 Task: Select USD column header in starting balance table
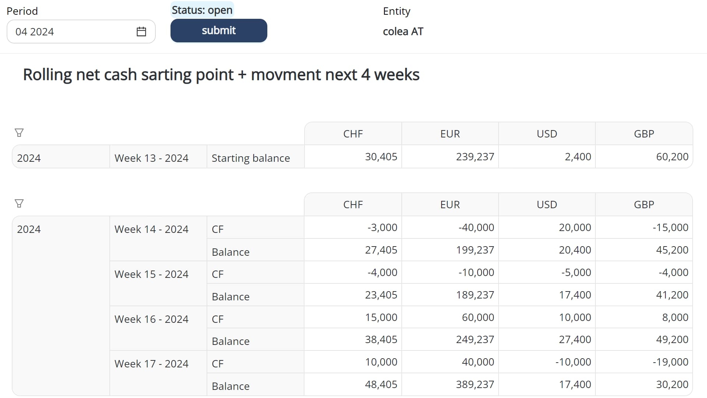[x=546, y=134]
